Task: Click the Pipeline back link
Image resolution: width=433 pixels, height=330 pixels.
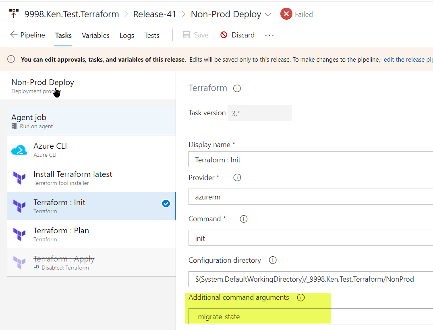Action: (27, 35)
